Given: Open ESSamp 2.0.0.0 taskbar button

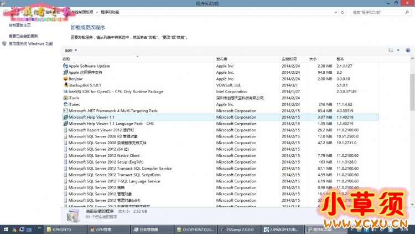Looking at the screenshot, I should point(237,229).
